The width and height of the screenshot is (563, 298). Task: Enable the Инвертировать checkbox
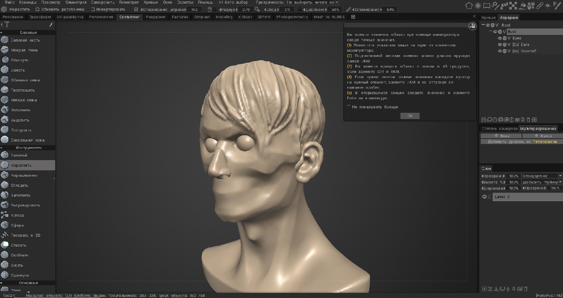pos(93,9)
